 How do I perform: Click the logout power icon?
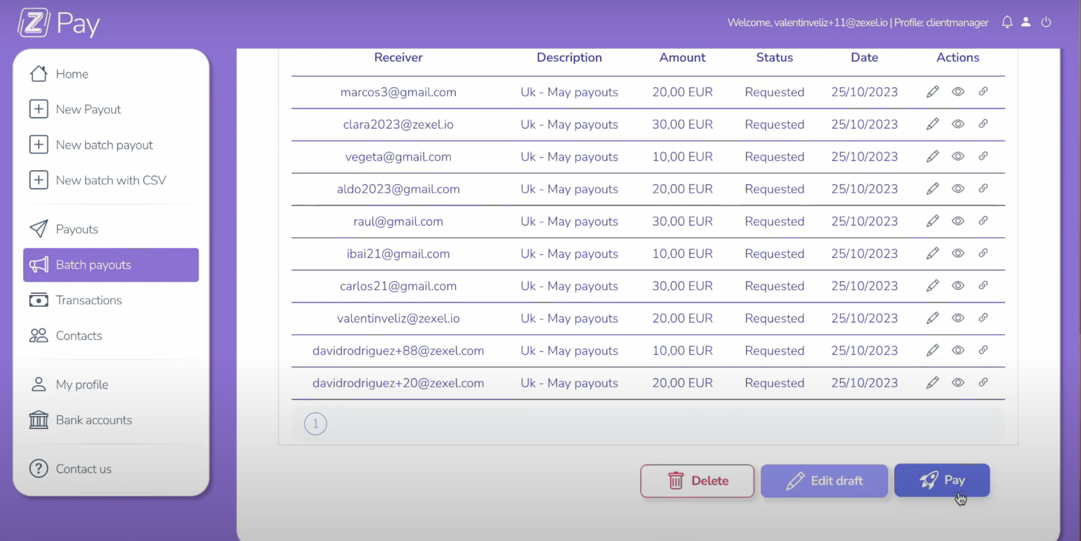click(x=1046, y=22)
